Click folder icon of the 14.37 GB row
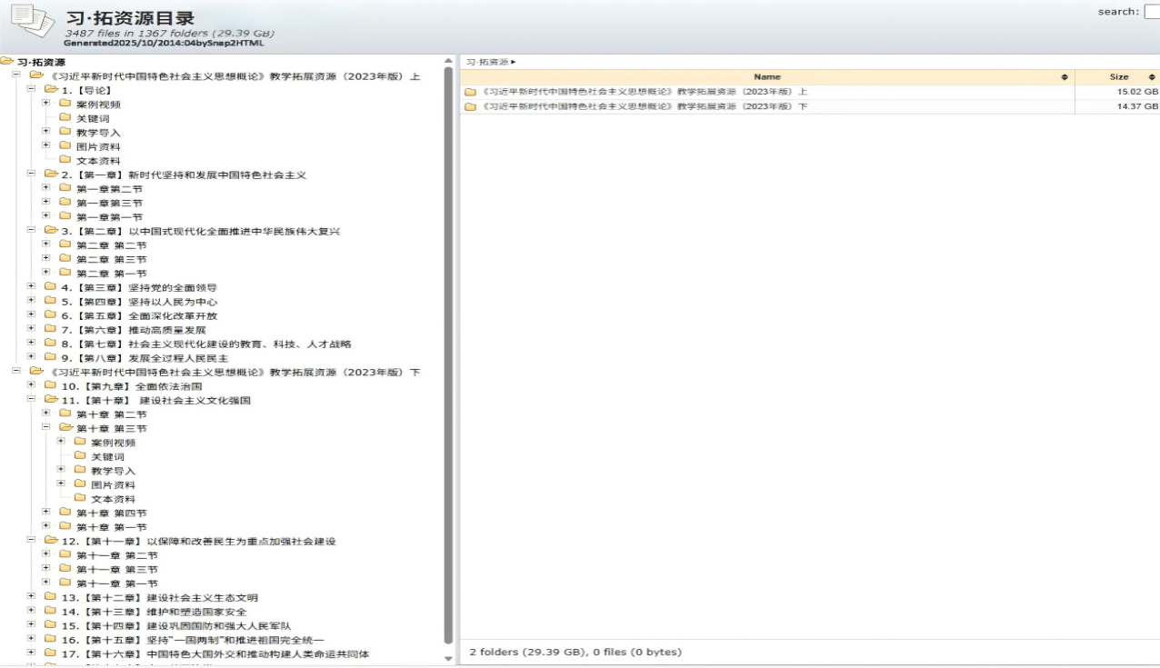 pyautogui.click(x=470, y=107)
